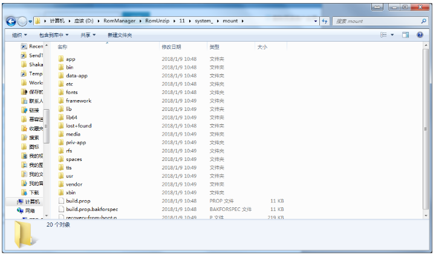Select the build.prop file icon
Viewport: 436px width, 255px height.
click(61, 201)
